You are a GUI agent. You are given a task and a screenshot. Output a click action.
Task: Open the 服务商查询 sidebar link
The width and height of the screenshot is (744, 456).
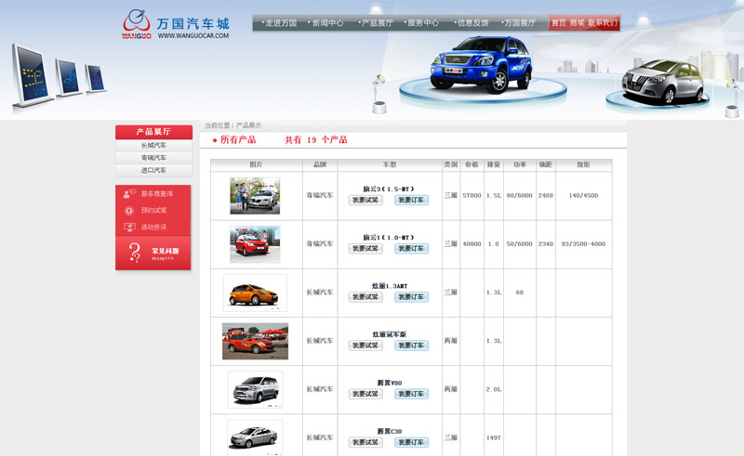156,194
